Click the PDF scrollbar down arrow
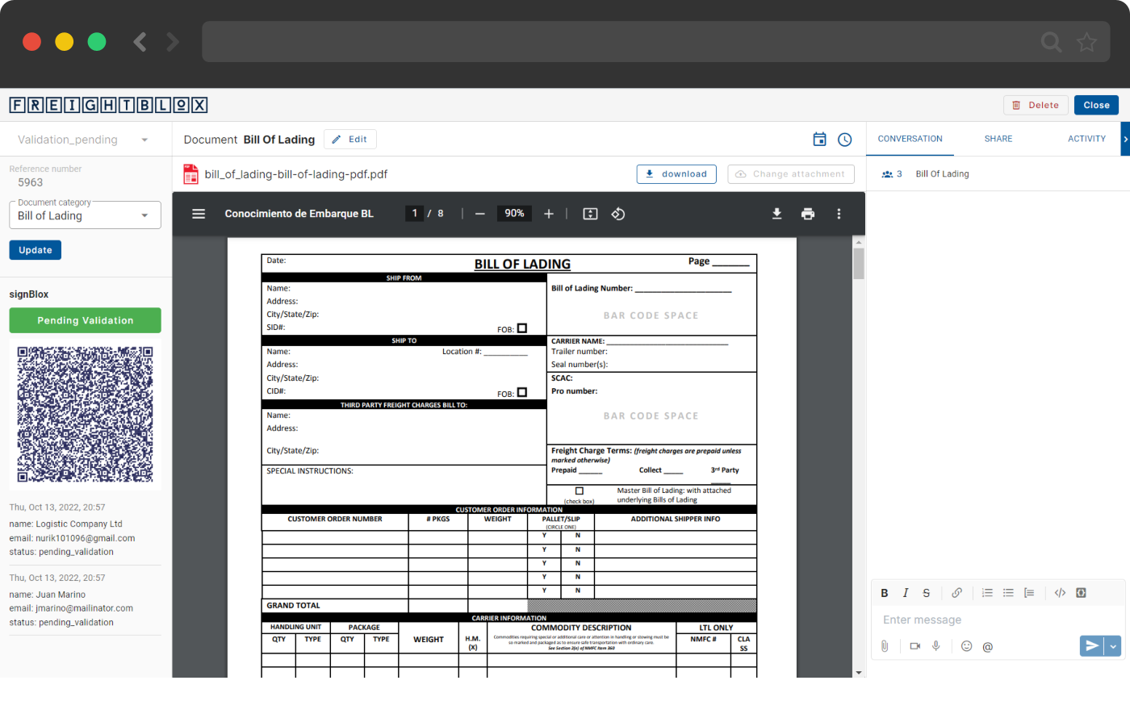1130x718 pixels. click(x=859, y=672)
